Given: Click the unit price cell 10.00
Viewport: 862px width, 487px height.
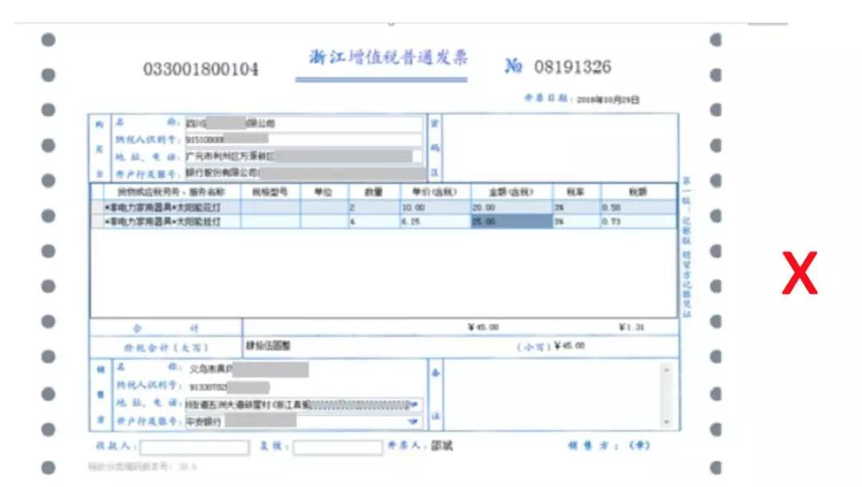Looking at the screenshot, I should [435, 208].
